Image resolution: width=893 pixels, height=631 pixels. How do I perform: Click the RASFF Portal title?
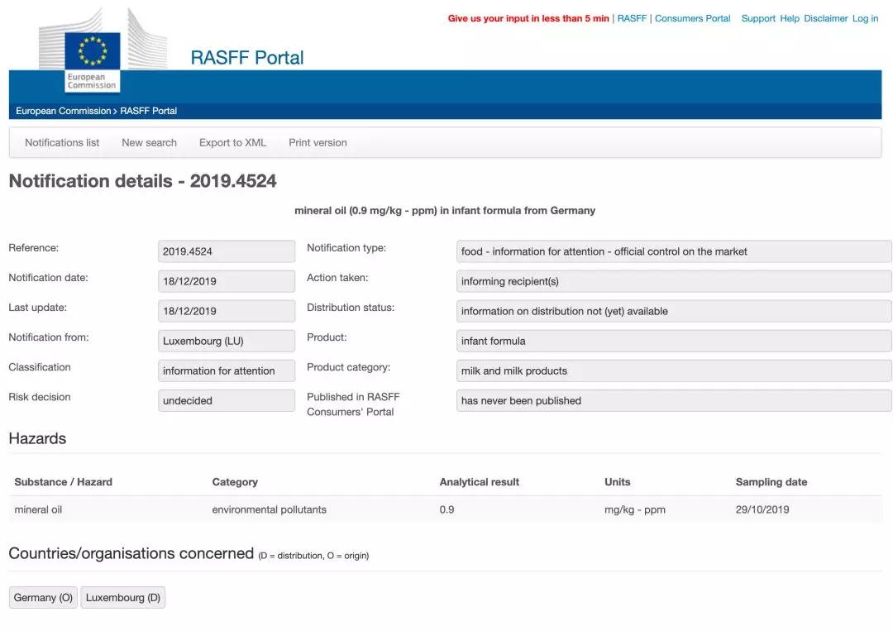click(x=246, y=58)
